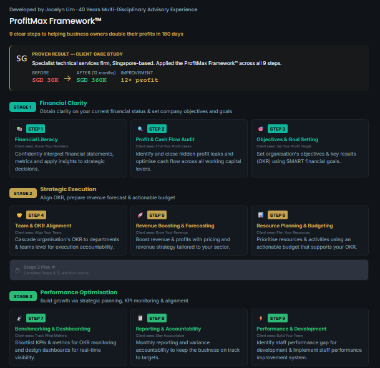
Task: Click the STEP 2 badge
Action: point(157,129)
